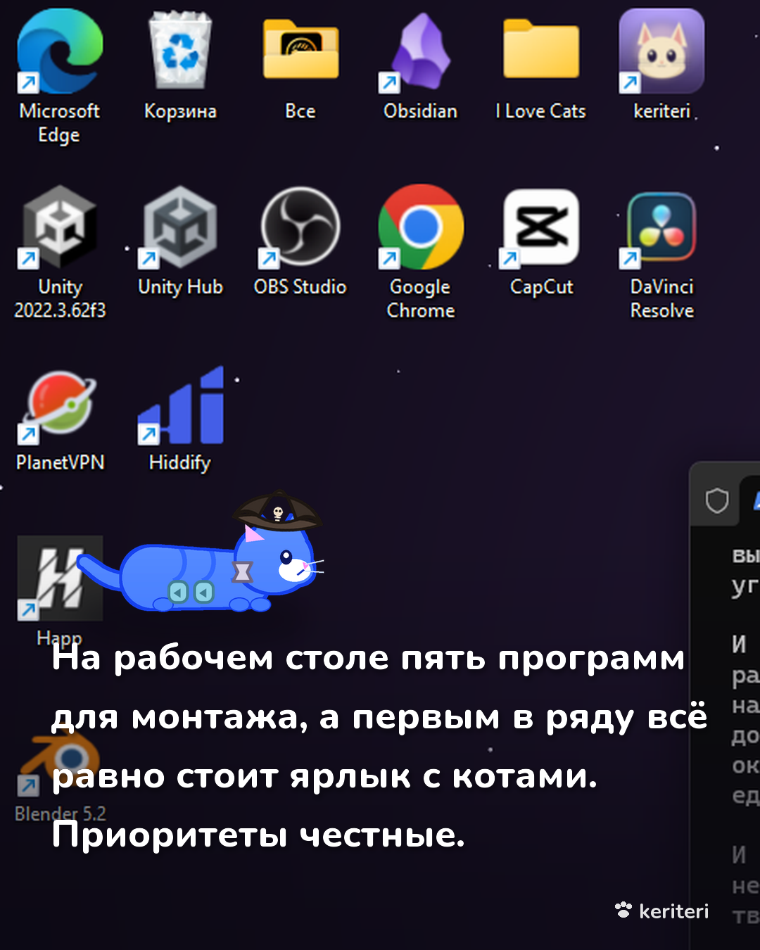The image size is (760, 950).
Task: Select the label text 'Obsidian'
Action: click(x=420, y=111)
